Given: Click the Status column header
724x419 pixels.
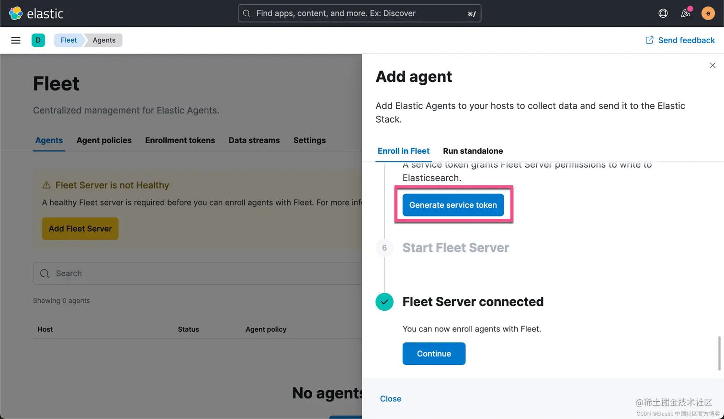Looking at the screenshot, I should coord(188,329).
